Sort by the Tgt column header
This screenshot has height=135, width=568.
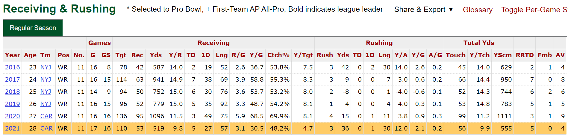[121, 55]
